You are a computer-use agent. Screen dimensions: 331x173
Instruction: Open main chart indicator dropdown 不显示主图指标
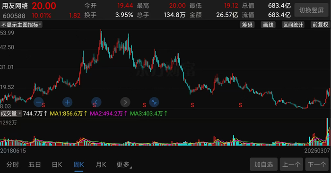[x=21, y=25]
